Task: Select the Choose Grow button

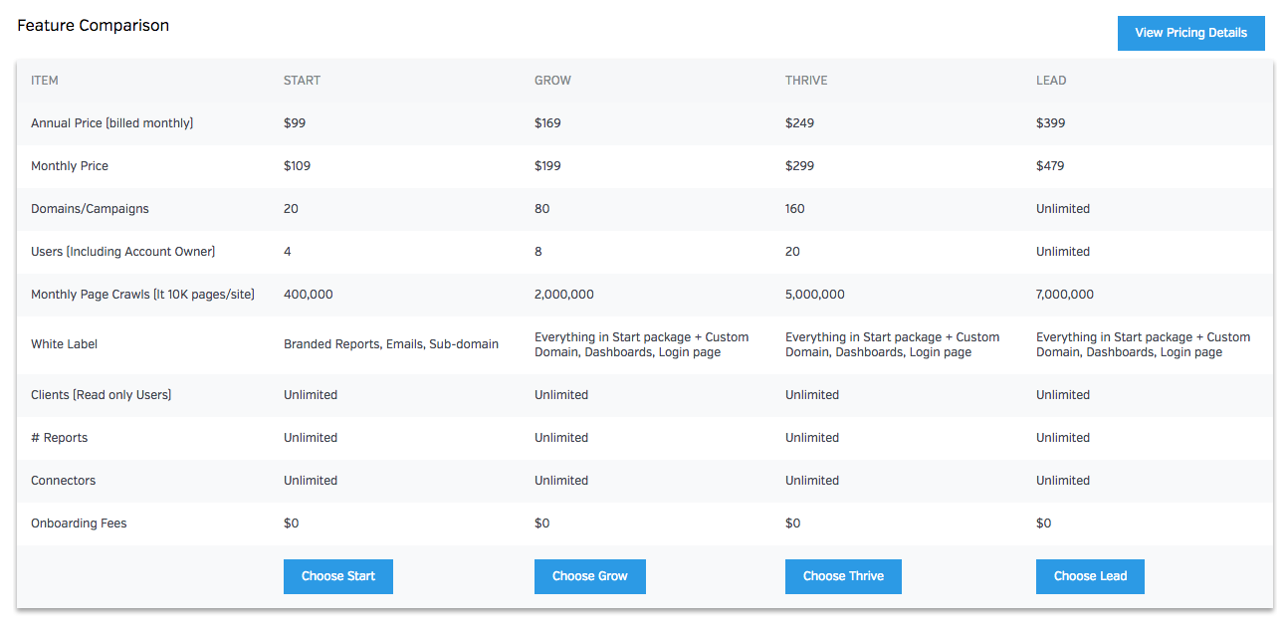Action: click(x=589, y=576)
